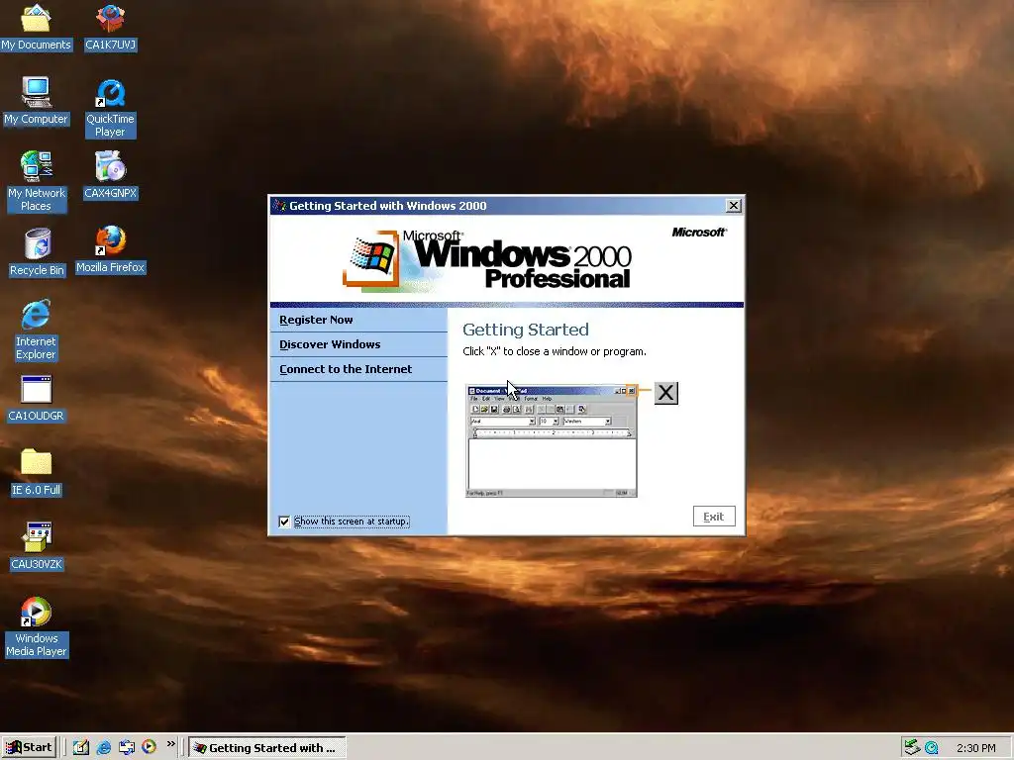Select the CA1K7UVJ desktop icon
Viewport: 1014px width, 760px height.
coord(111,27)
